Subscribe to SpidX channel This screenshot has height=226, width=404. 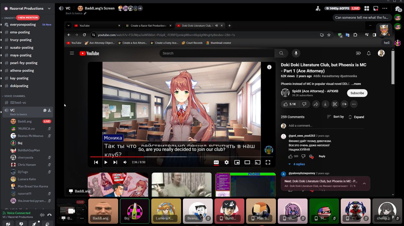(357, 93)
